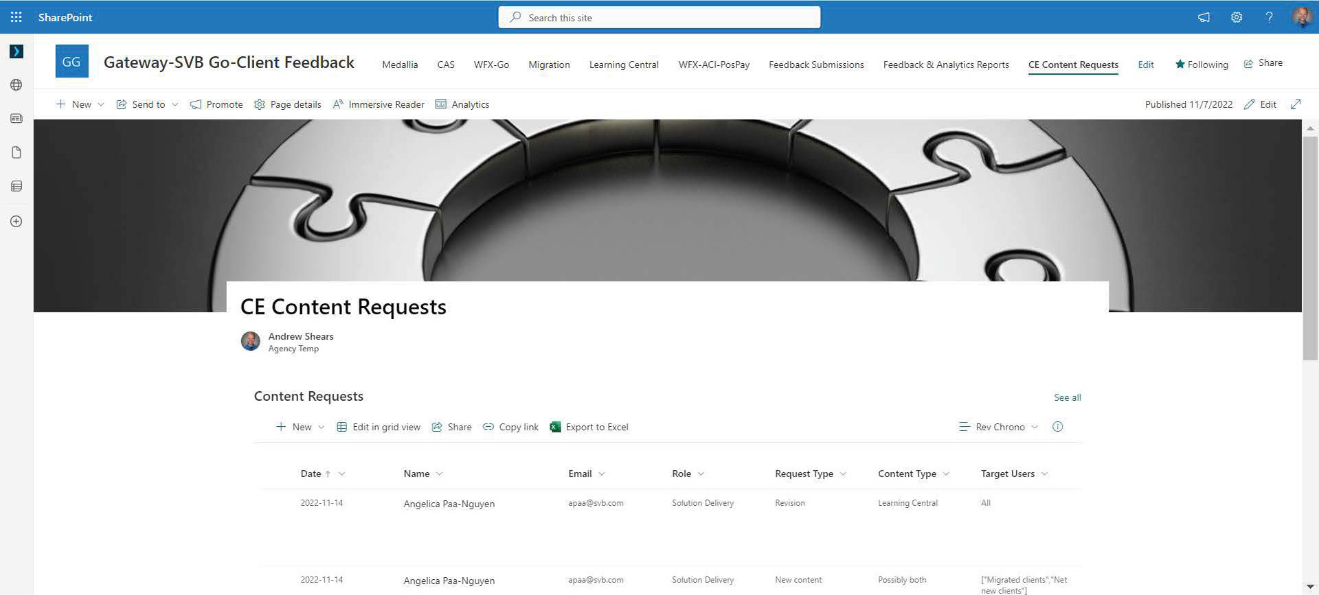The image size is (1319, 595).
Task: Open the Name column header menu
Action: [x=423, y=474]
